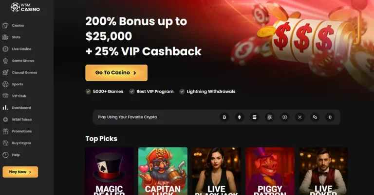Pick the XRP crypto icon
Image resolution: width=374 pixels, height=195 pixels.
click(300, 117)
